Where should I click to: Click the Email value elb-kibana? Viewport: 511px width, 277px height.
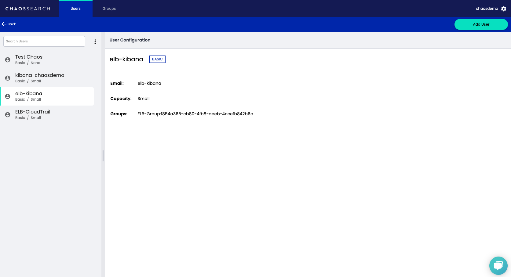pyautogui.click(x=149, y=83)
